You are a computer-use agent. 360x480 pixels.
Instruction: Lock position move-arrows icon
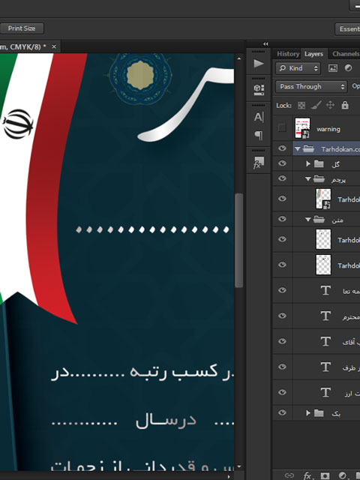[x=330, y=105]
